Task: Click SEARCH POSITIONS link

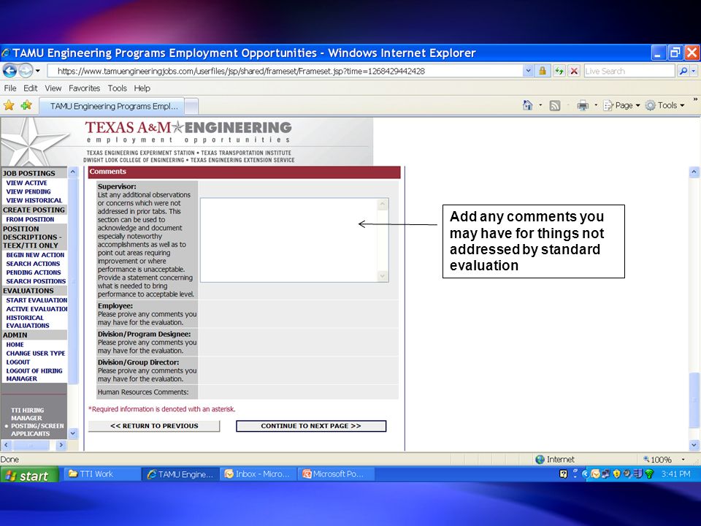Action: coord(36,281)
